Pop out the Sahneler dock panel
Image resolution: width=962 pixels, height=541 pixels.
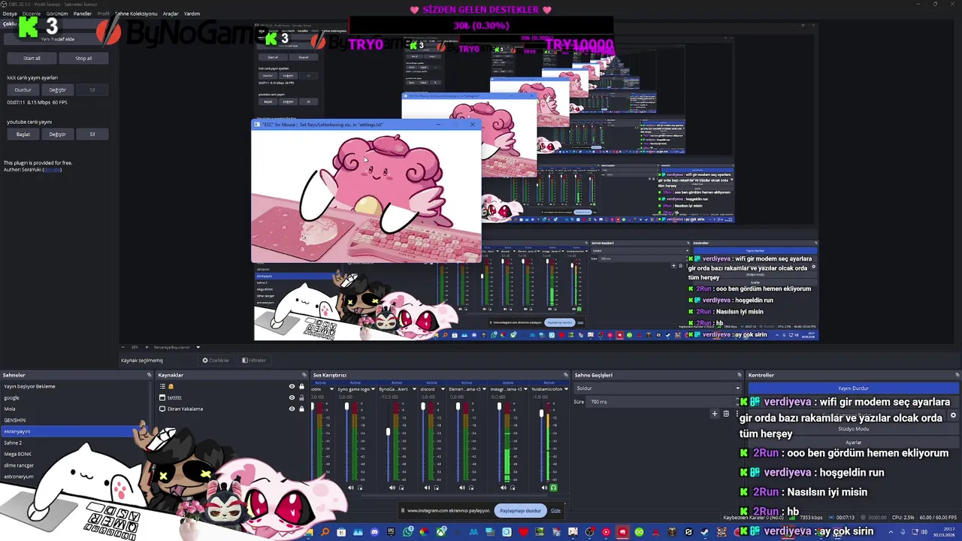click(x=149, y=375)
